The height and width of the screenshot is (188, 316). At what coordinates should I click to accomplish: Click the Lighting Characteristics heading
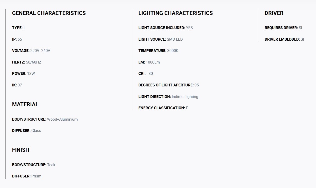[x=175, y=13]
